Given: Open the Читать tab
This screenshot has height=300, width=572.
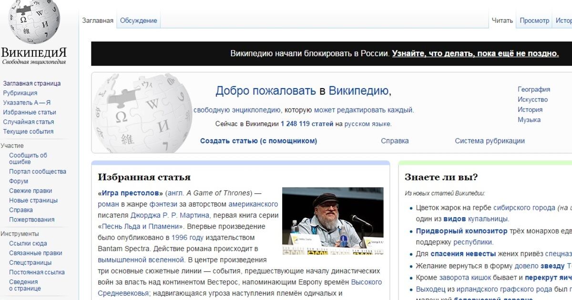Looking at the screenshot, I should pos(502,20).
